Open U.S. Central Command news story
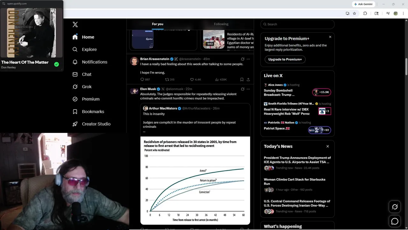This screenshot has width=408, height=230. [297, 206]
